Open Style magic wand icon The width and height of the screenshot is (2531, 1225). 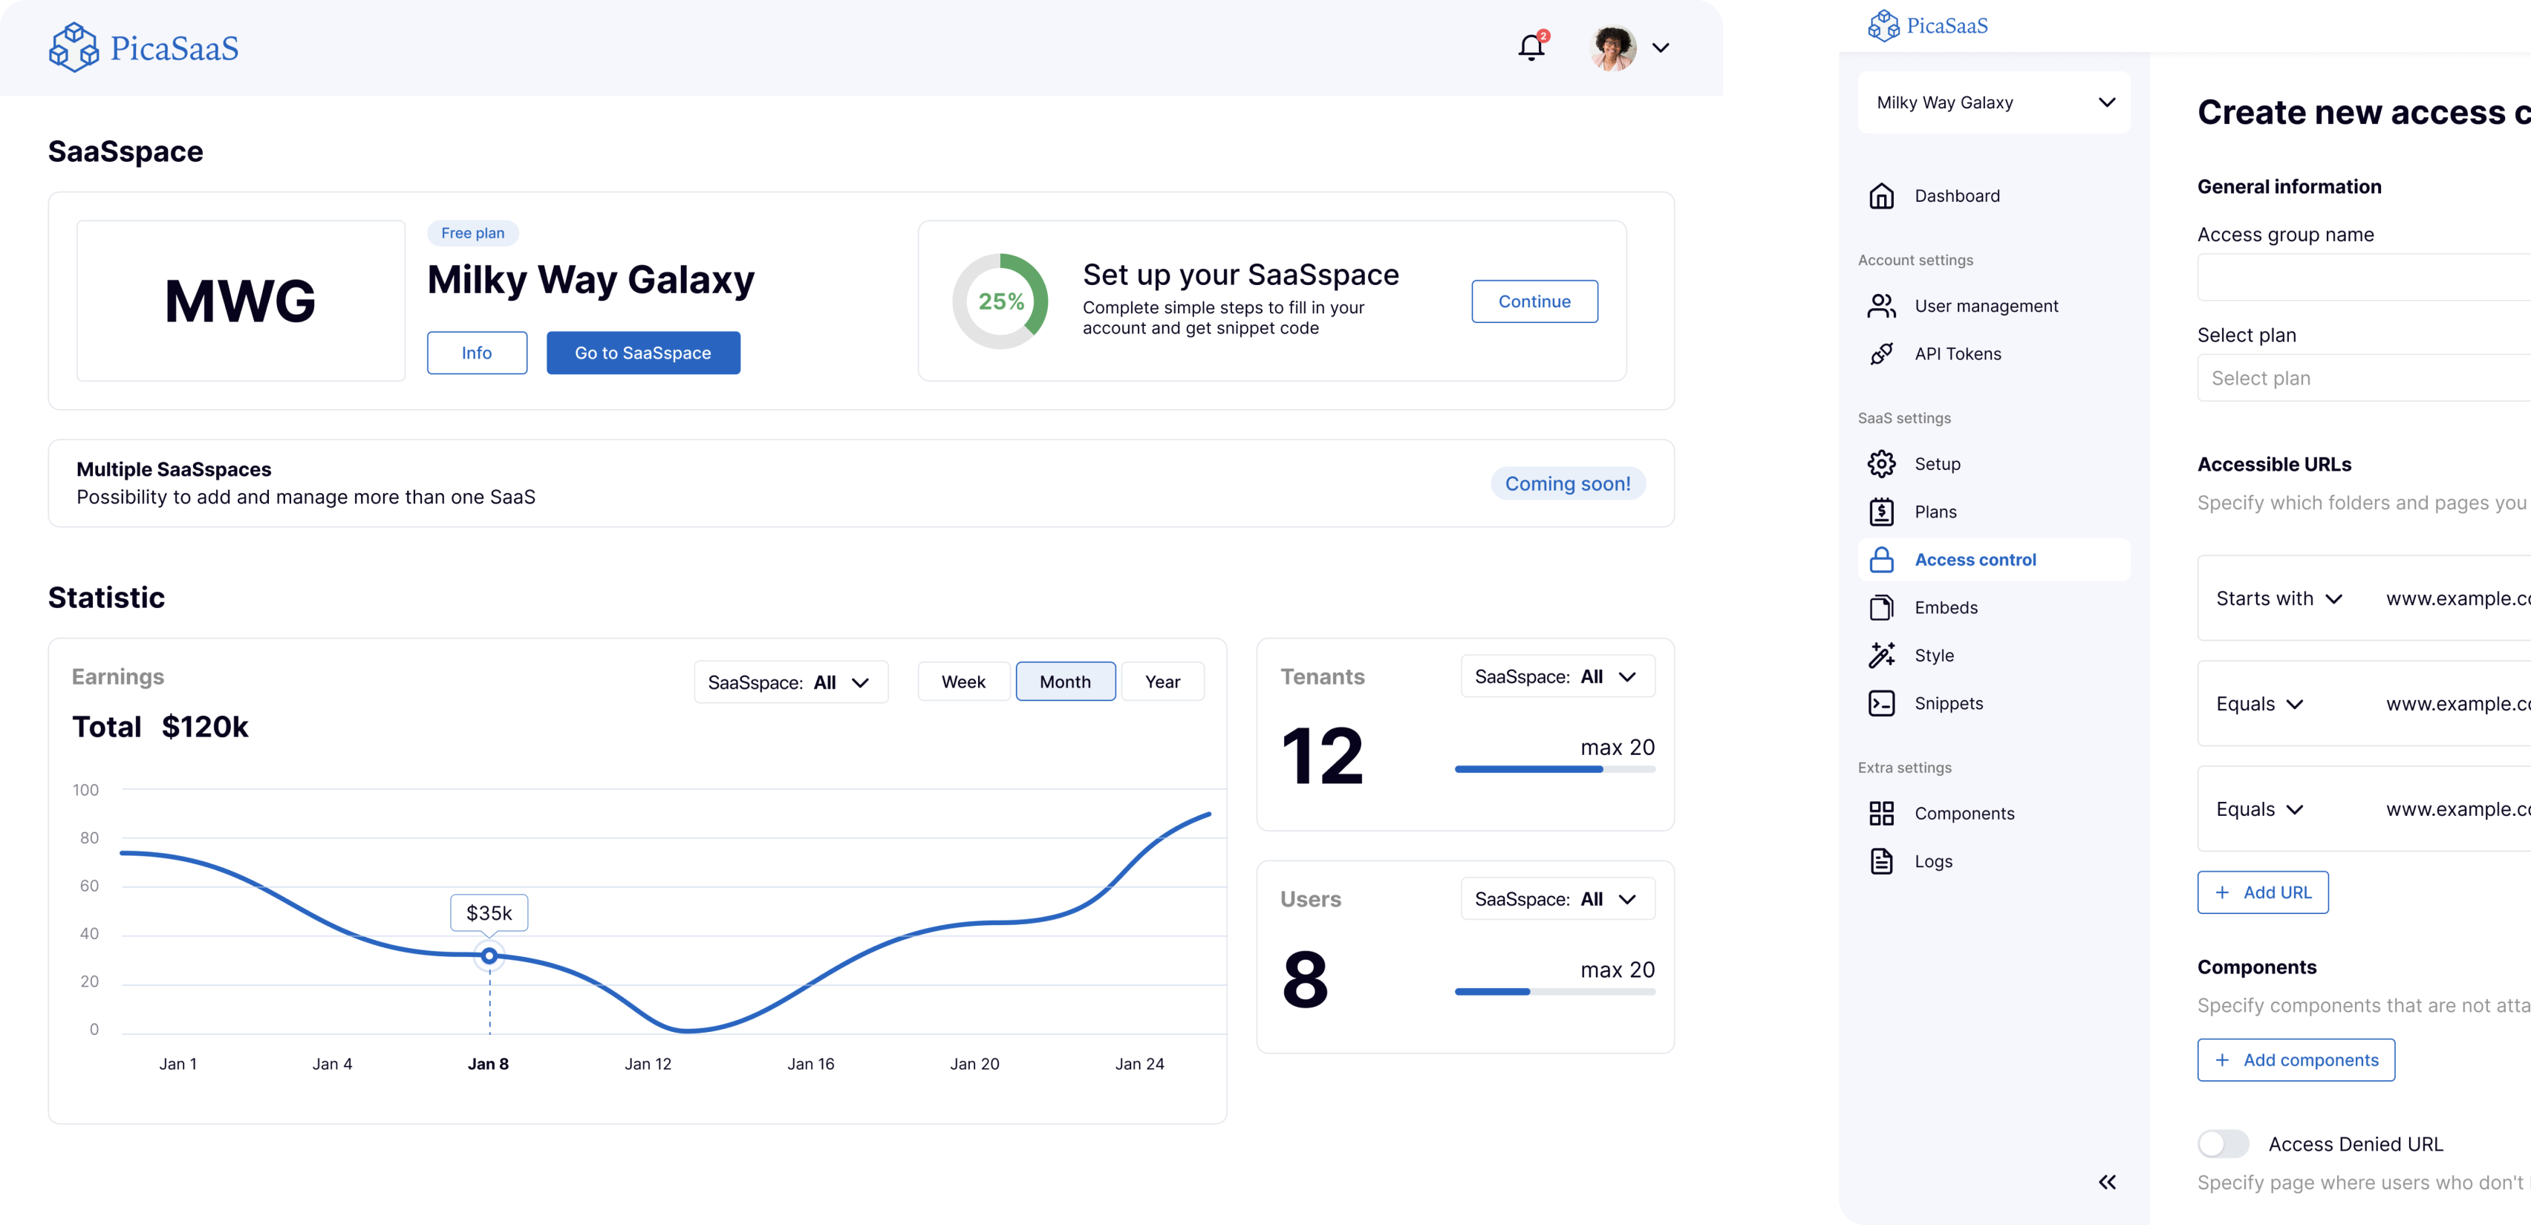pyautogui.click(x=1880, y=656)
